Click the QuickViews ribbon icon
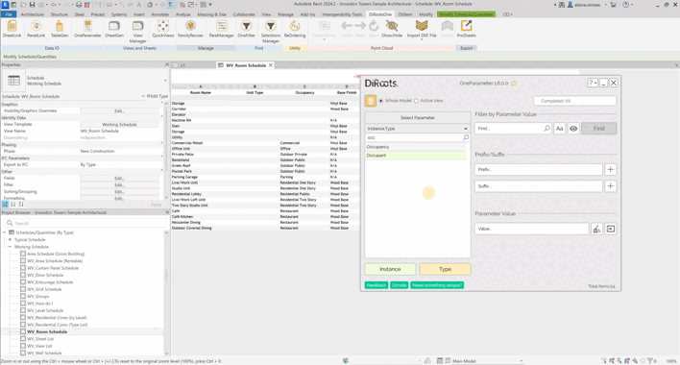 [163, 29]
